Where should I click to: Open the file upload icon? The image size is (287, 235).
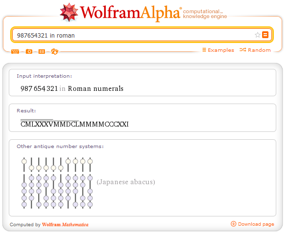pyautogui.click(x=55, y=52)
